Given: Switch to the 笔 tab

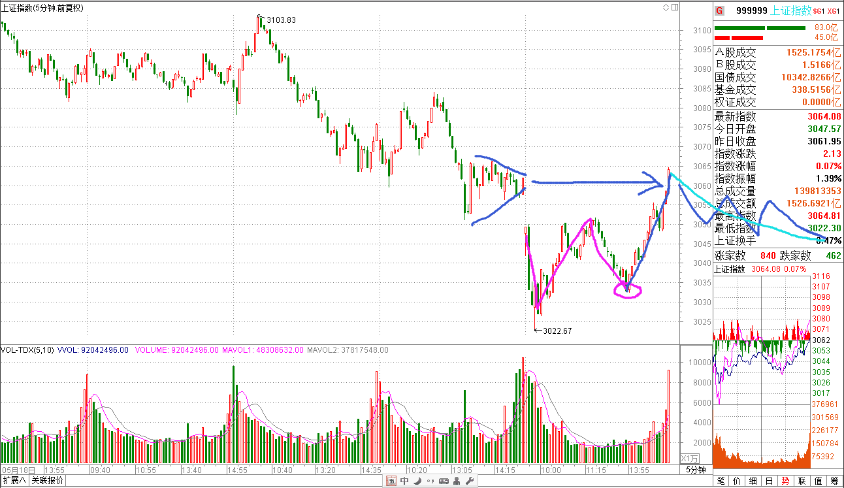Looking at the screenshot, I should point(721,481).
